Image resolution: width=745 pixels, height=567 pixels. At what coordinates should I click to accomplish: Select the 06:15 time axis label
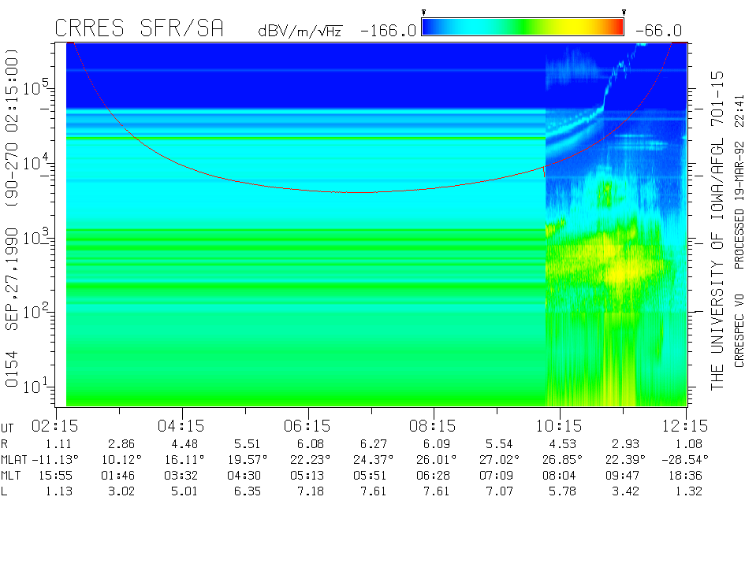click(x=307, y=426)
